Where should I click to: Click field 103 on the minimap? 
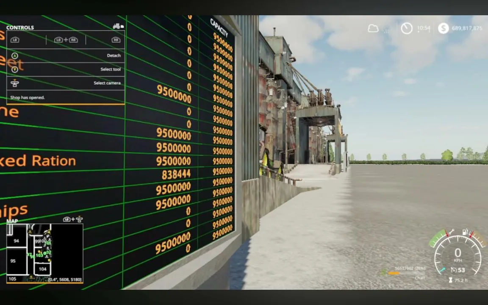(39, 255)
